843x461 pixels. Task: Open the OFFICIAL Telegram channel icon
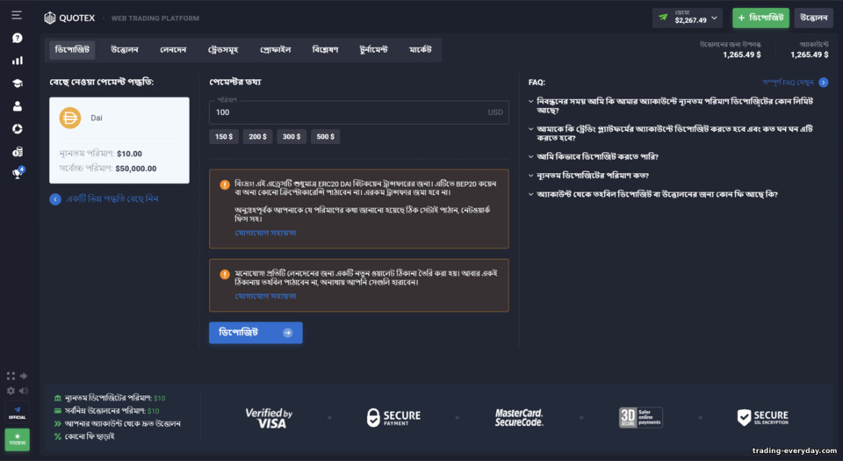pos(18,412)
